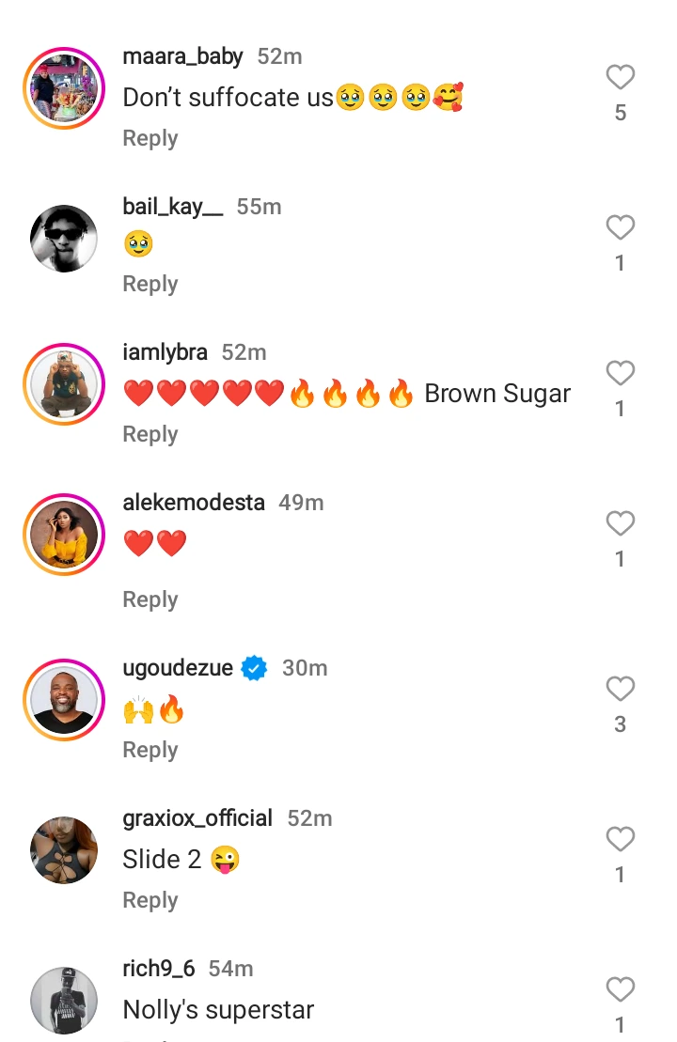Viewport: 677px width, 1042px height.
Task: Reply to maara_baby's comment
Action: coord(150,138)
